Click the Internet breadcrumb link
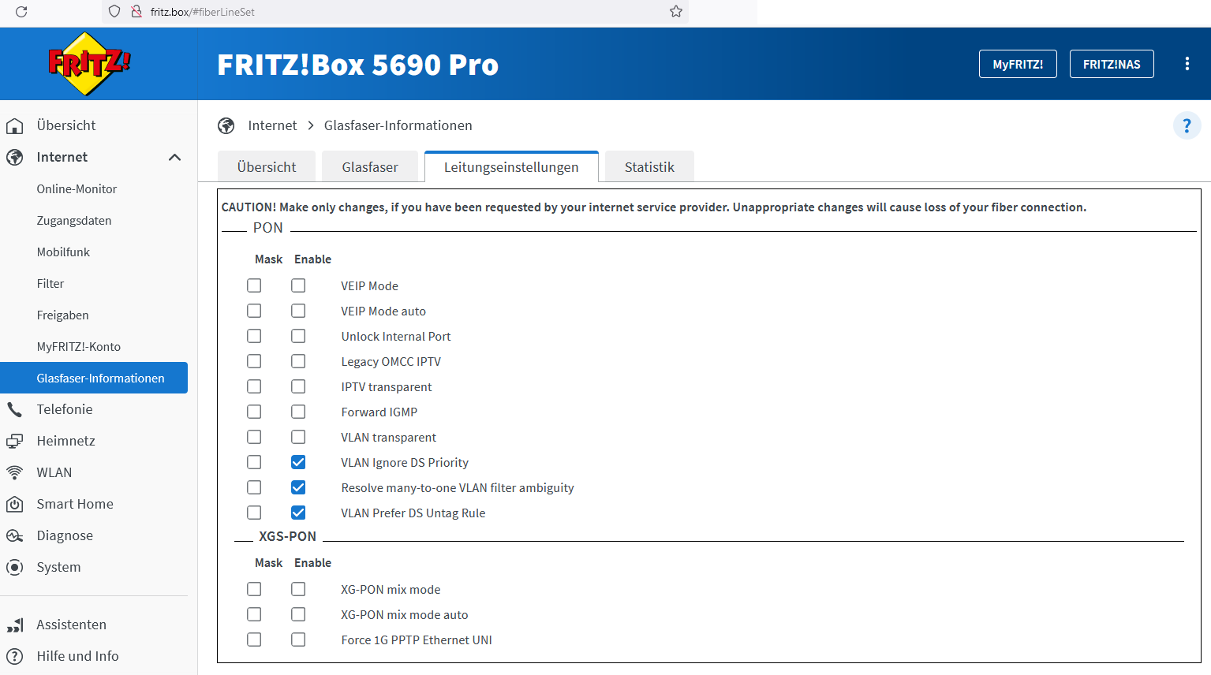 pyautogui.click(x=272, y=125)
